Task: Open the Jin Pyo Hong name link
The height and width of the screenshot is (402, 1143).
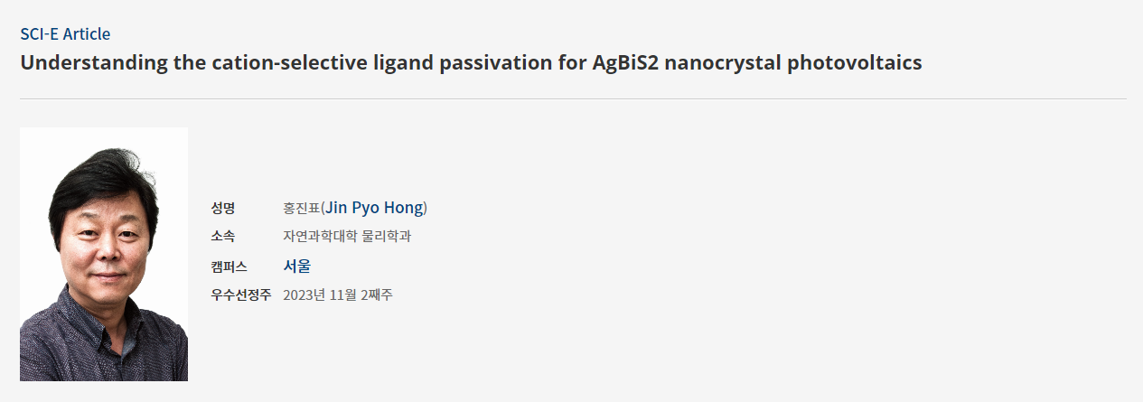Action: [x=374, y=209]
